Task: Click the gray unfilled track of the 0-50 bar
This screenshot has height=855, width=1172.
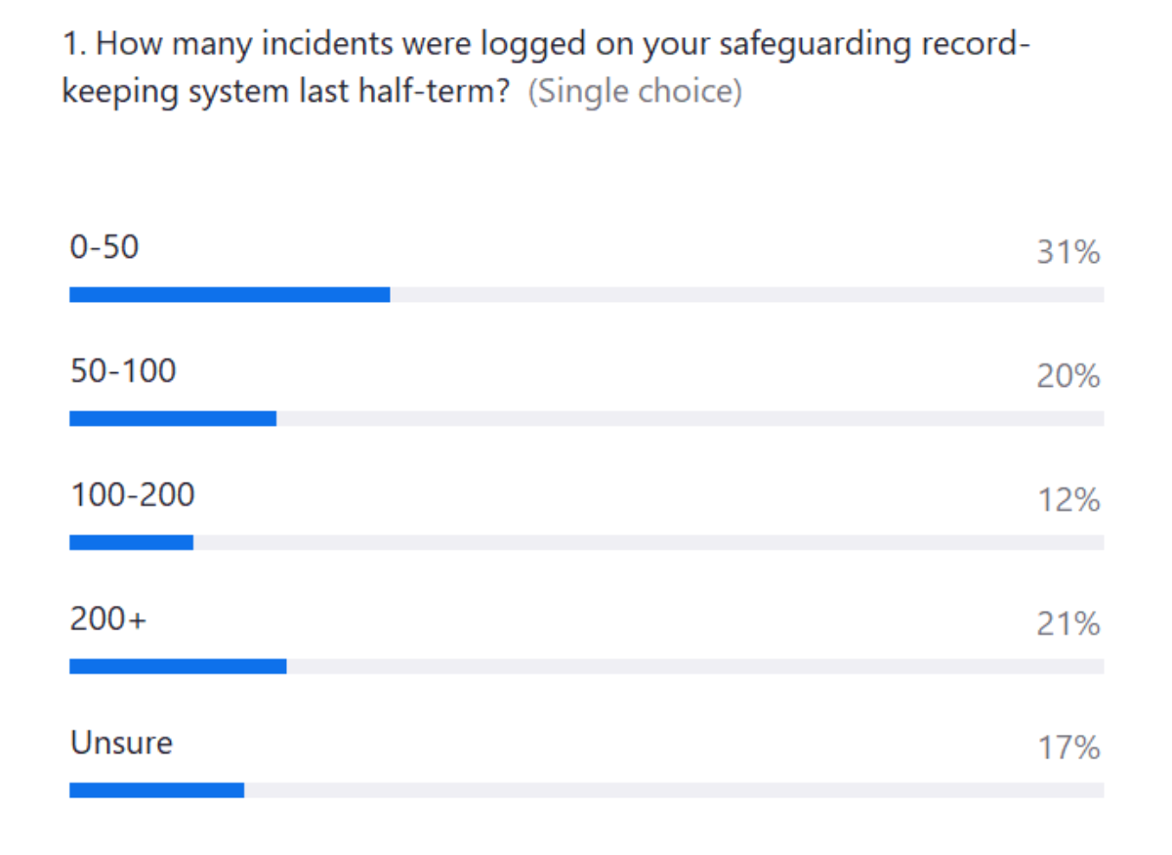Action: tap(747, 294)
